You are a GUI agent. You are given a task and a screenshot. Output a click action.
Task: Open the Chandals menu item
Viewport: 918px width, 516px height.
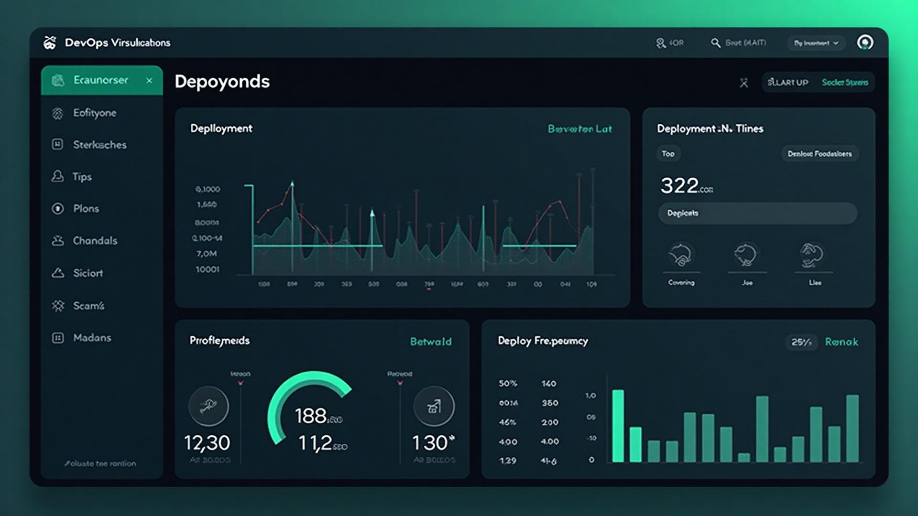101,240
